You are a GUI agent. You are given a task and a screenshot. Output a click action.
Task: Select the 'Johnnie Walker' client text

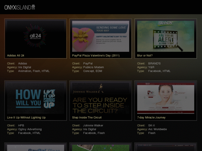93,126
